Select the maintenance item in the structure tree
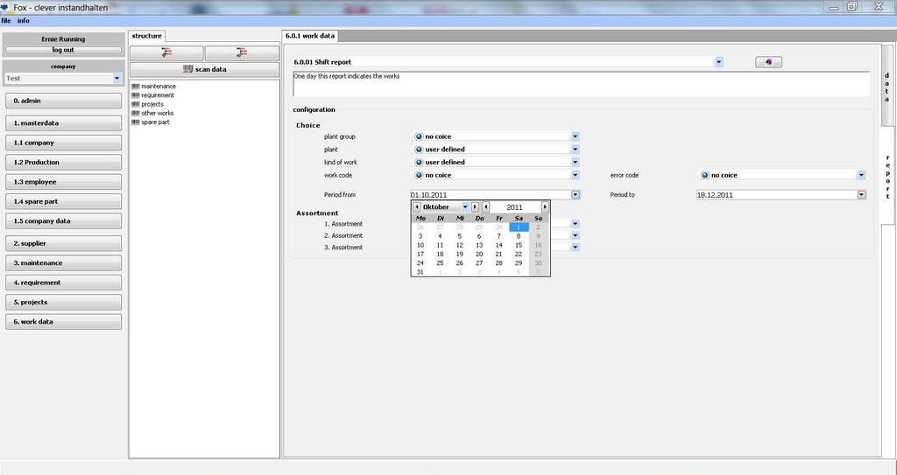Screen dimensions: 897x475 pos(158,87)
